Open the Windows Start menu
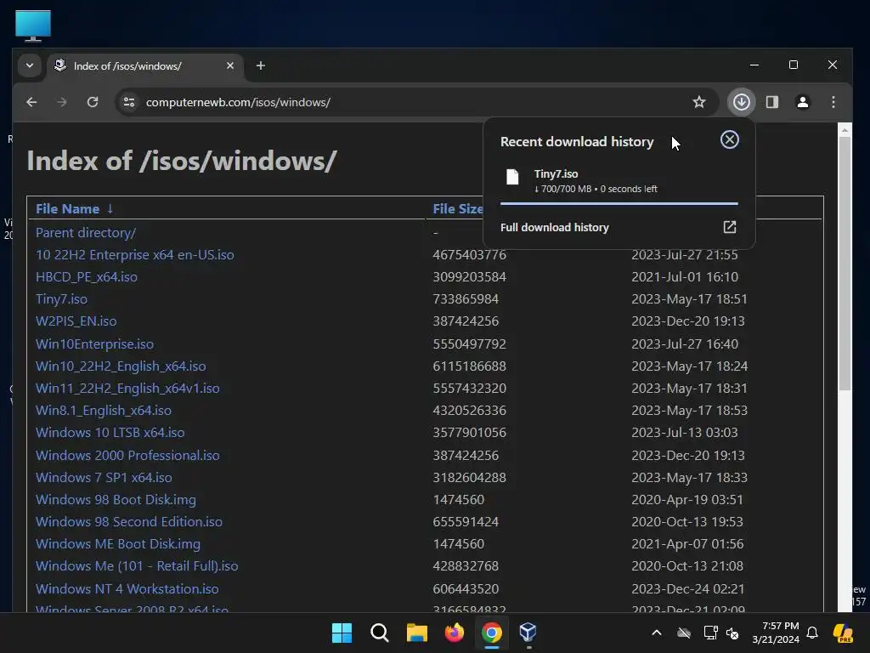Image resolution: width=870 pixels, height=653 pixels. (342, 633)
